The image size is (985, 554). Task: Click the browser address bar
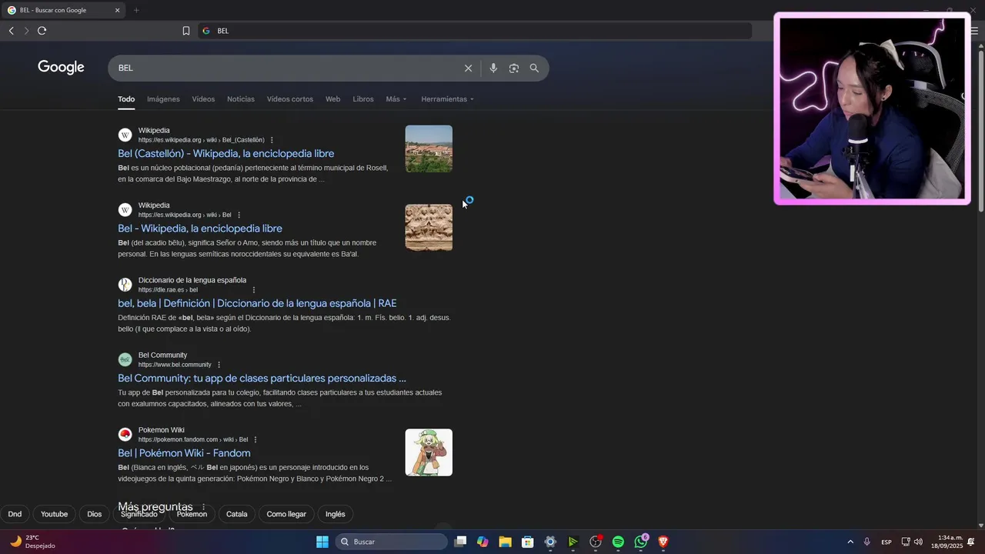click(x=474, y=31)
